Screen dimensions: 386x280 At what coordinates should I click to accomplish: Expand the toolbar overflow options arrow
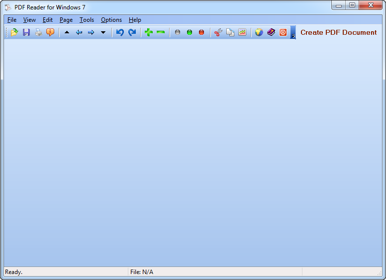tap(293, 32)
